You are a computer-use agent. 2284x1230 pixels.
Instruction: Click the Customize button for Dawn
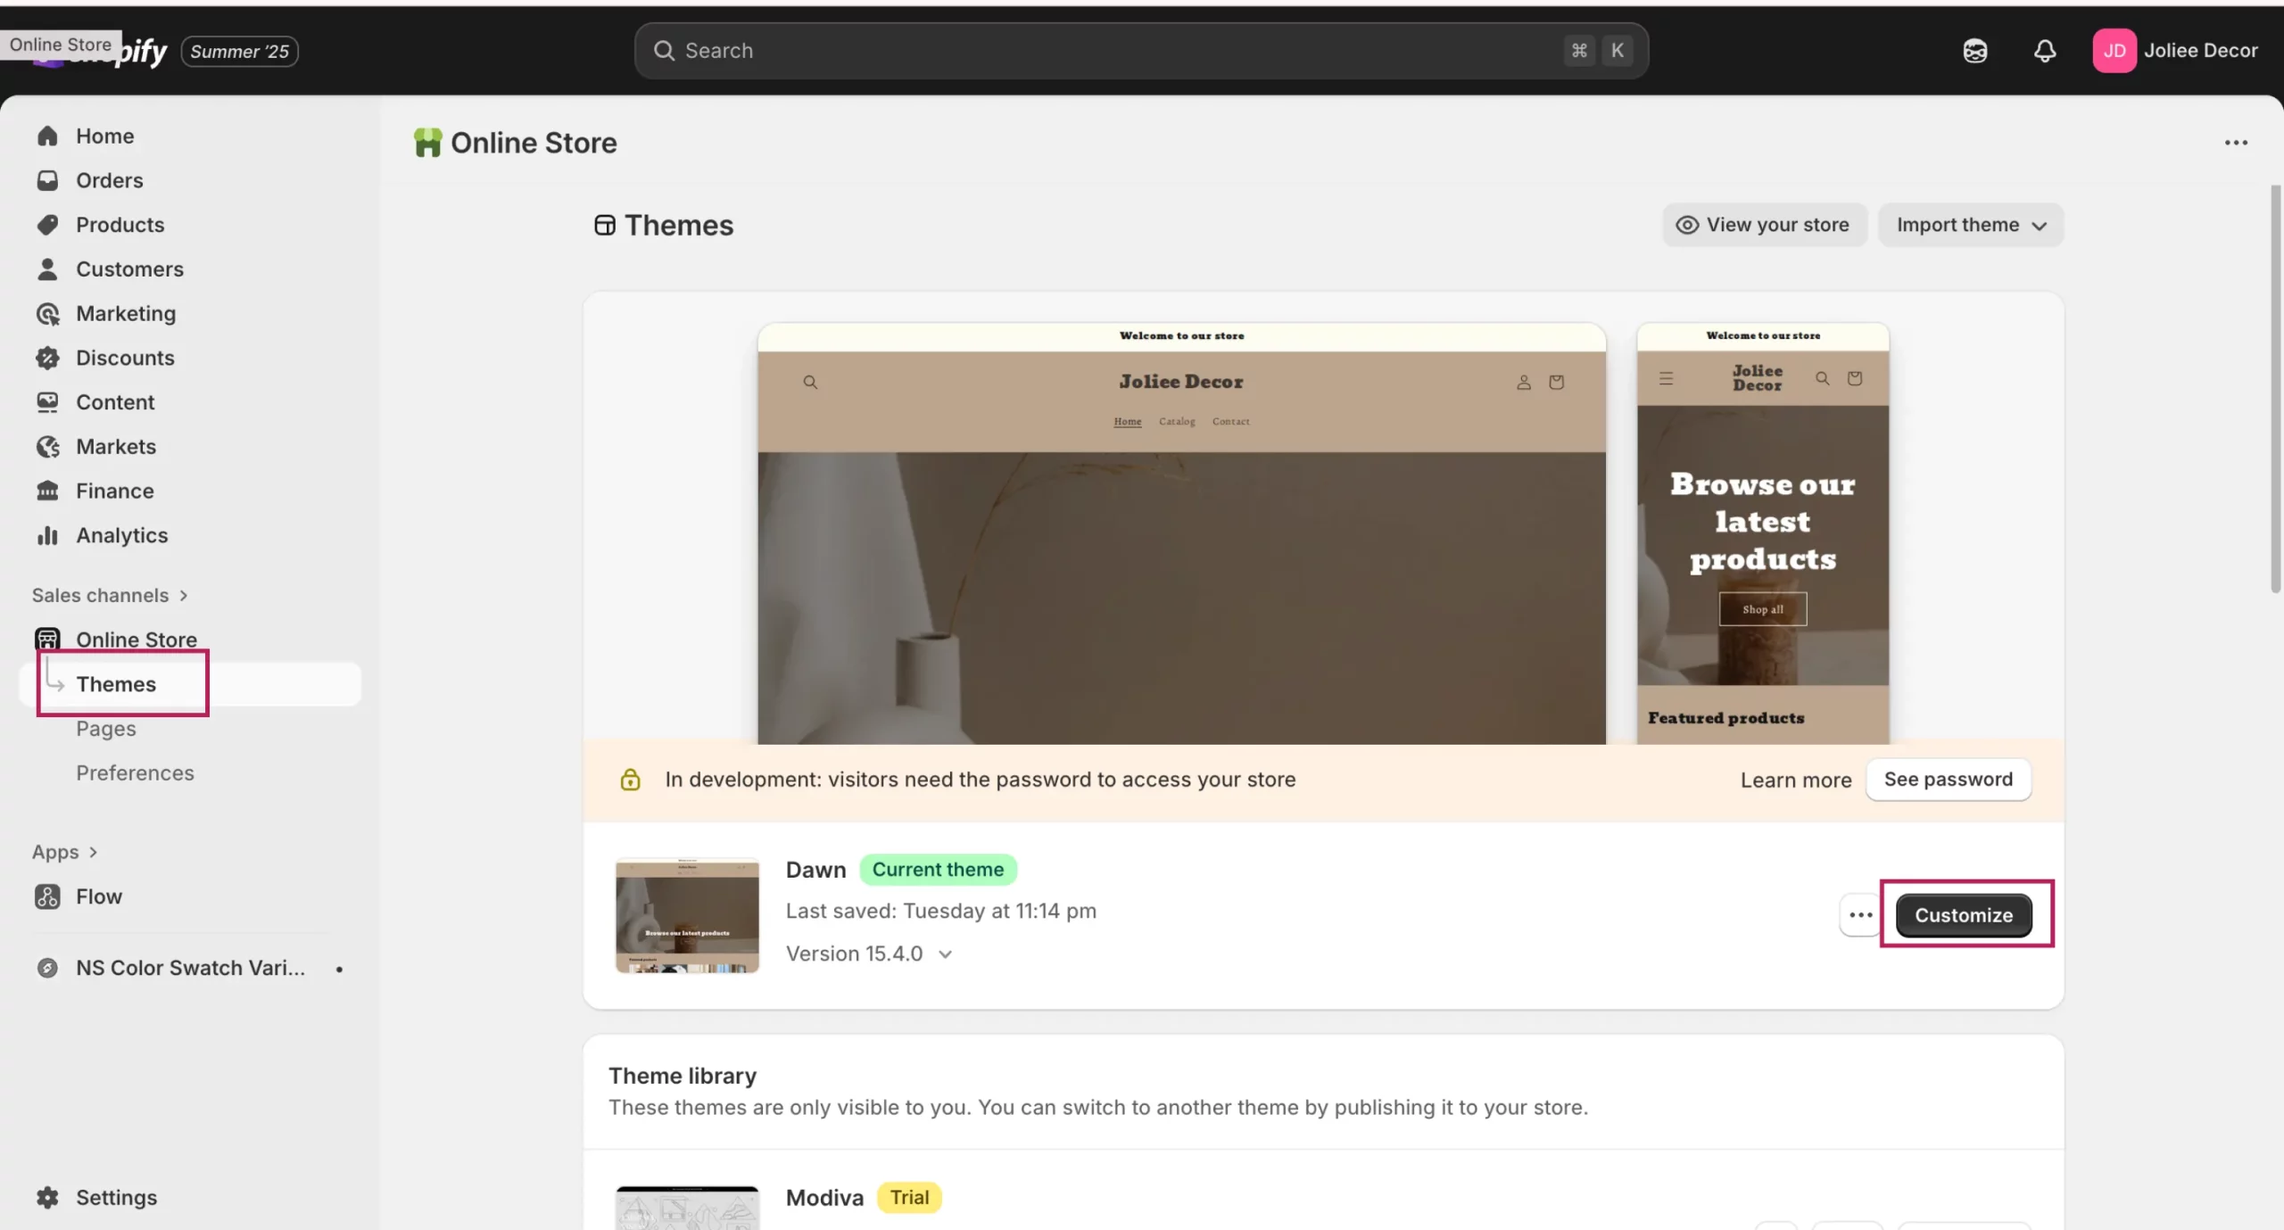tap(1964, 915)
